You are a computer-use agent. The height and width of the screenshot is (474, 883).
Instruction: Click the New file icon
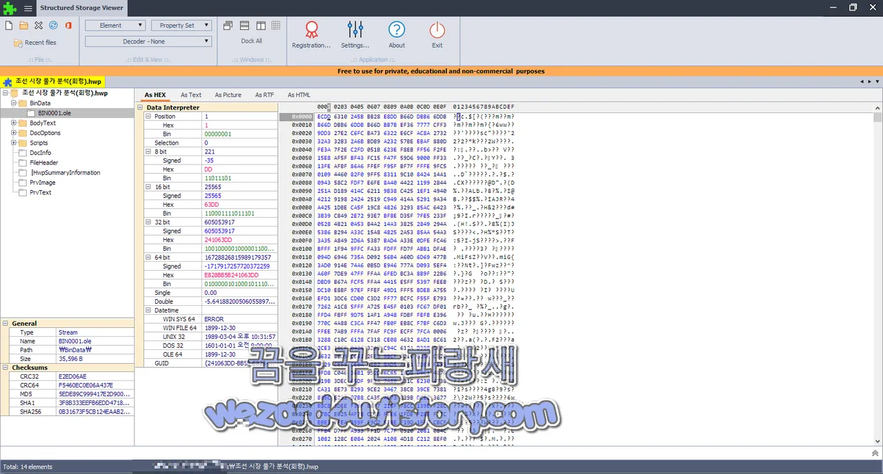[x=9, y=25]
